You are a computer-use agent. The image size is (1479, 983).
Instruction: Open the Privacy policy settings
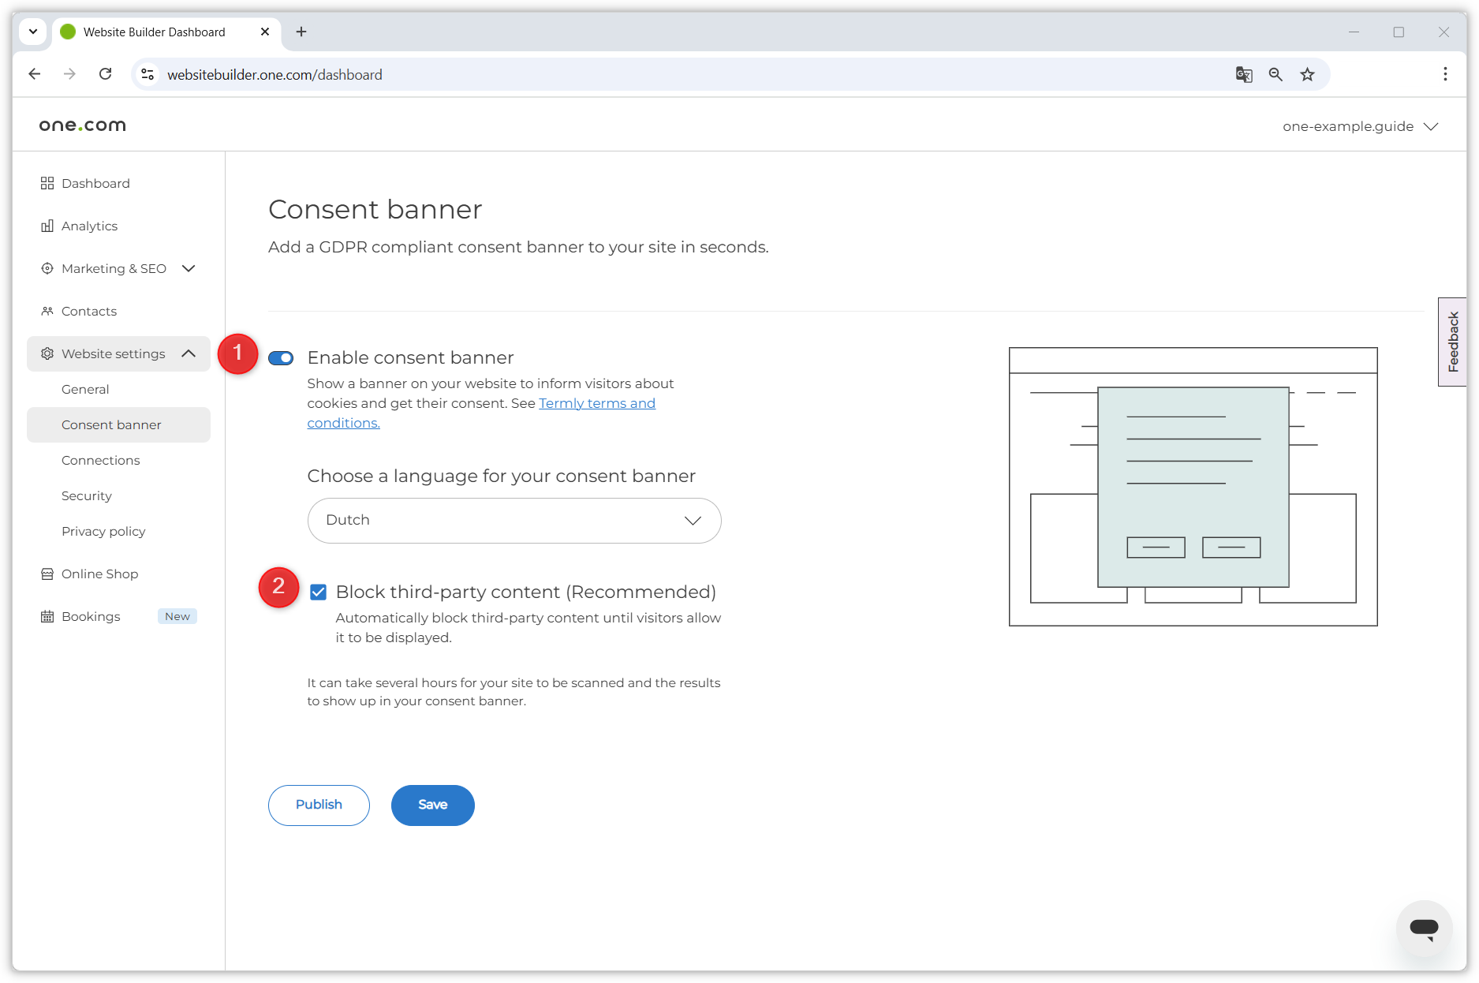coord(103,531)
